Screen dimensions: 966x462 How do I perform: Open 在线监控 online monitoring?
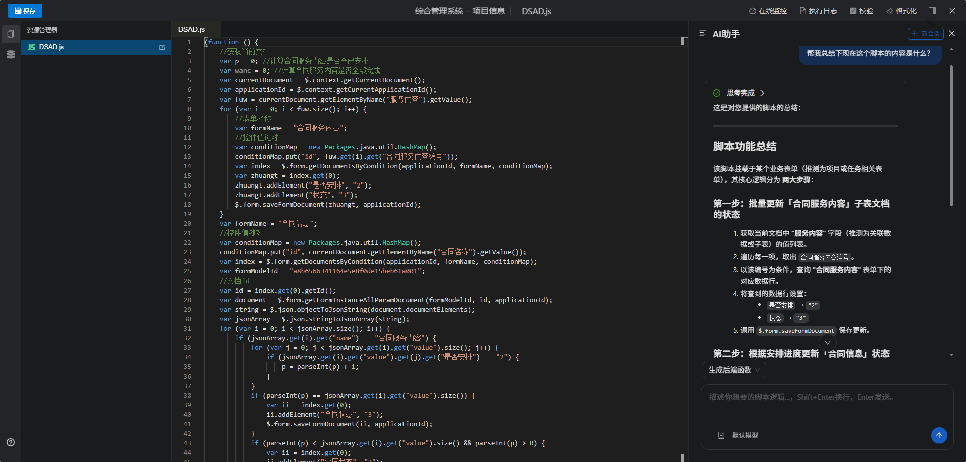[768, 11]
